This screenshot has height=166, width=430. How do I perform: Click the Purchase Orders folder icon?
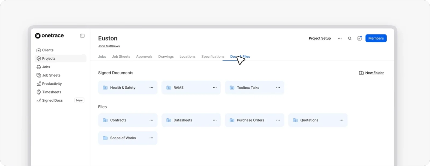232,120
